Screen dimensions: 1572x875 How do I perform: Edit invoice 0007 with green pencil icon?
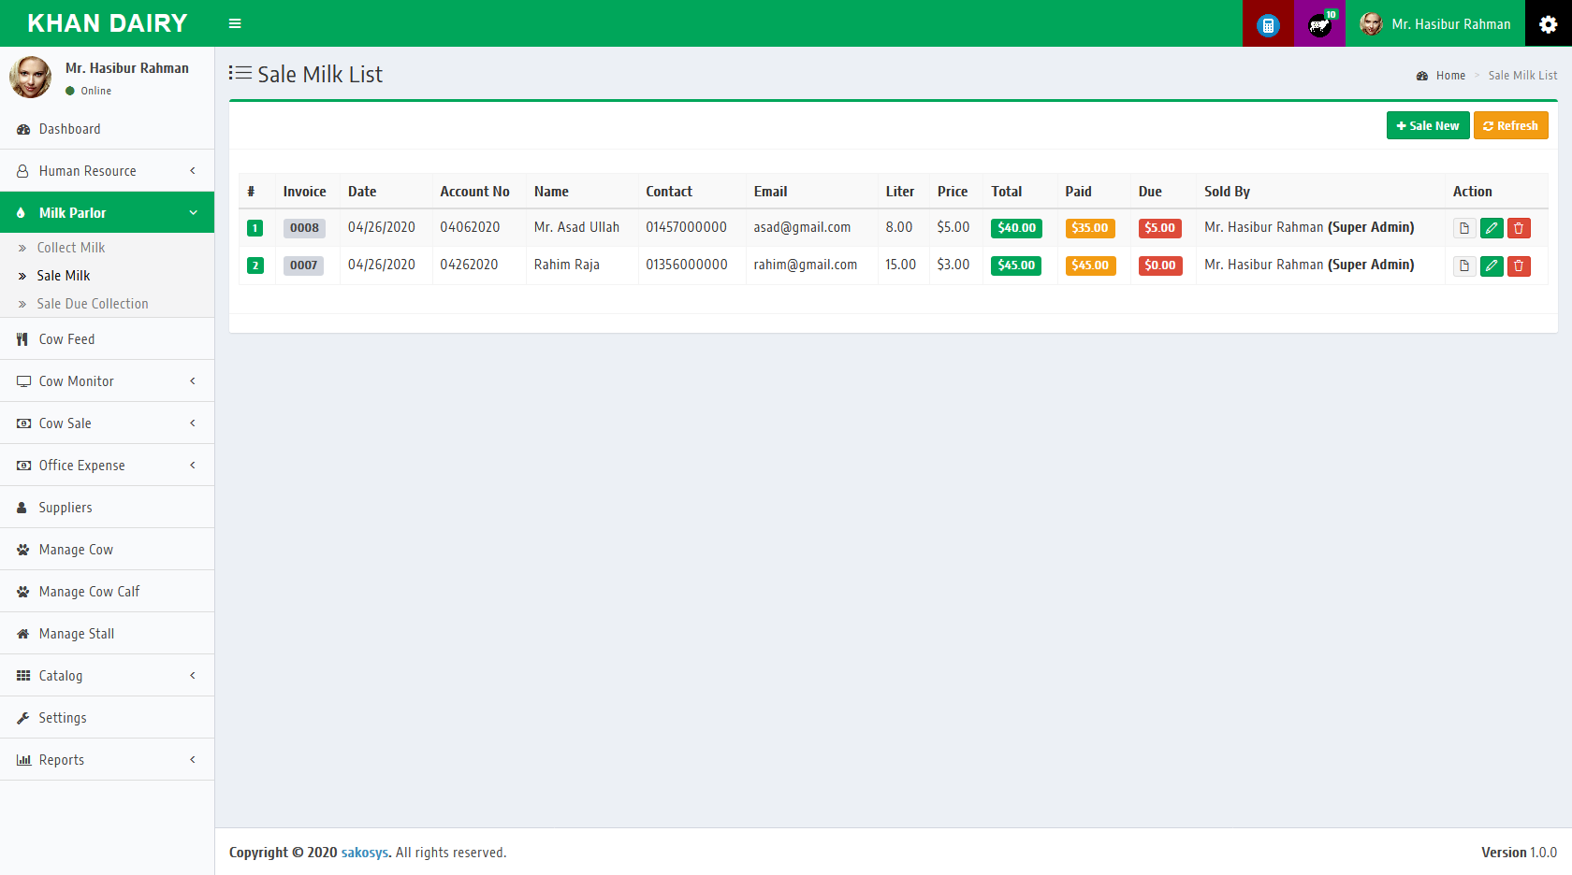[x=1492, y=265]
